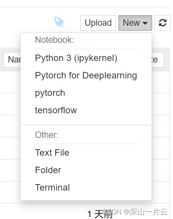
Task: Click the Other: section header
Action: [47, 135]
